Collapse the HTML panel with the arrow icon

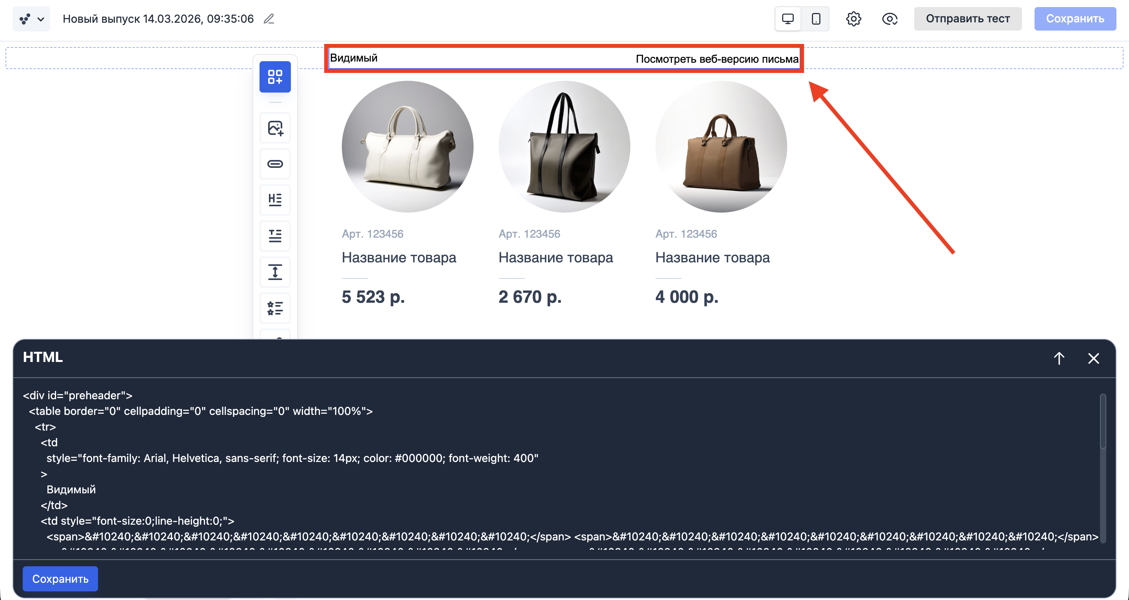point(1059,358)
